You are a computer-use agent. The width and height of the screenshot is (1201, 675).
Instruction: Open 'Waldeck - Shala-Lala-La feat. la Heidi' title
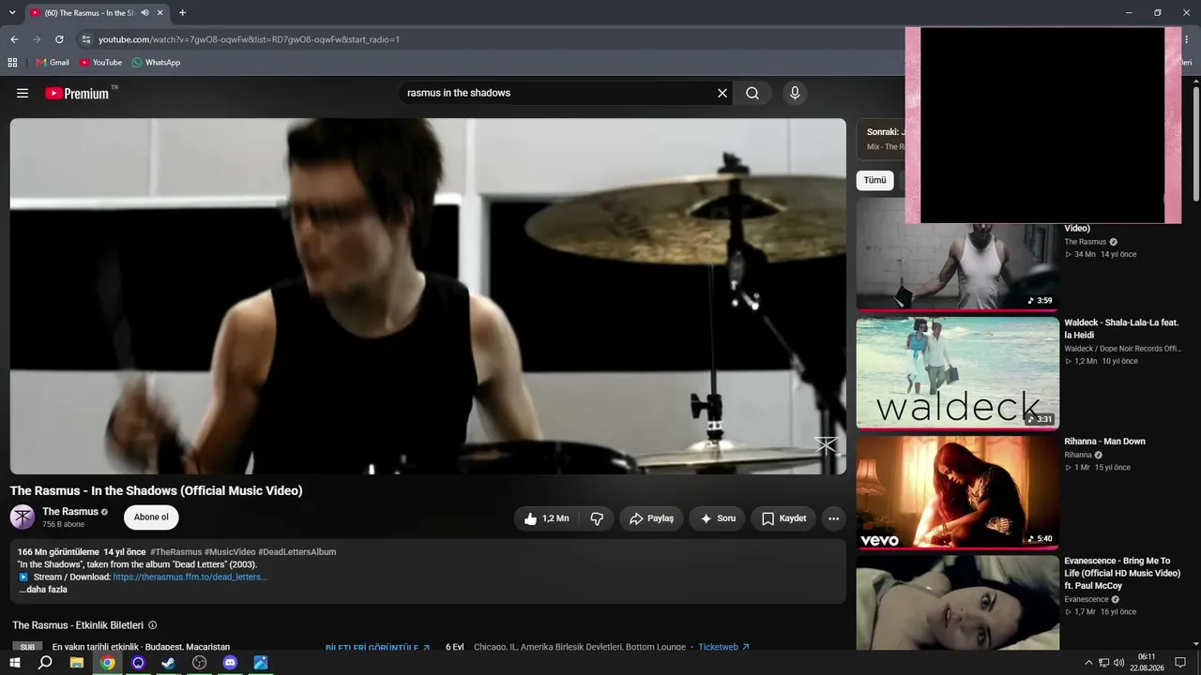tap(1121, 328)
